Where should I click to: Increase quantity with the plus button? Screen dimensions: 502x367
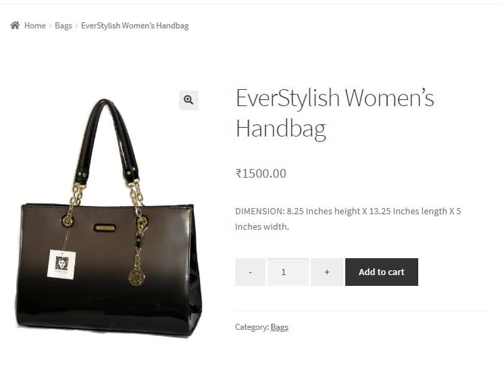[x=327, y=272]
